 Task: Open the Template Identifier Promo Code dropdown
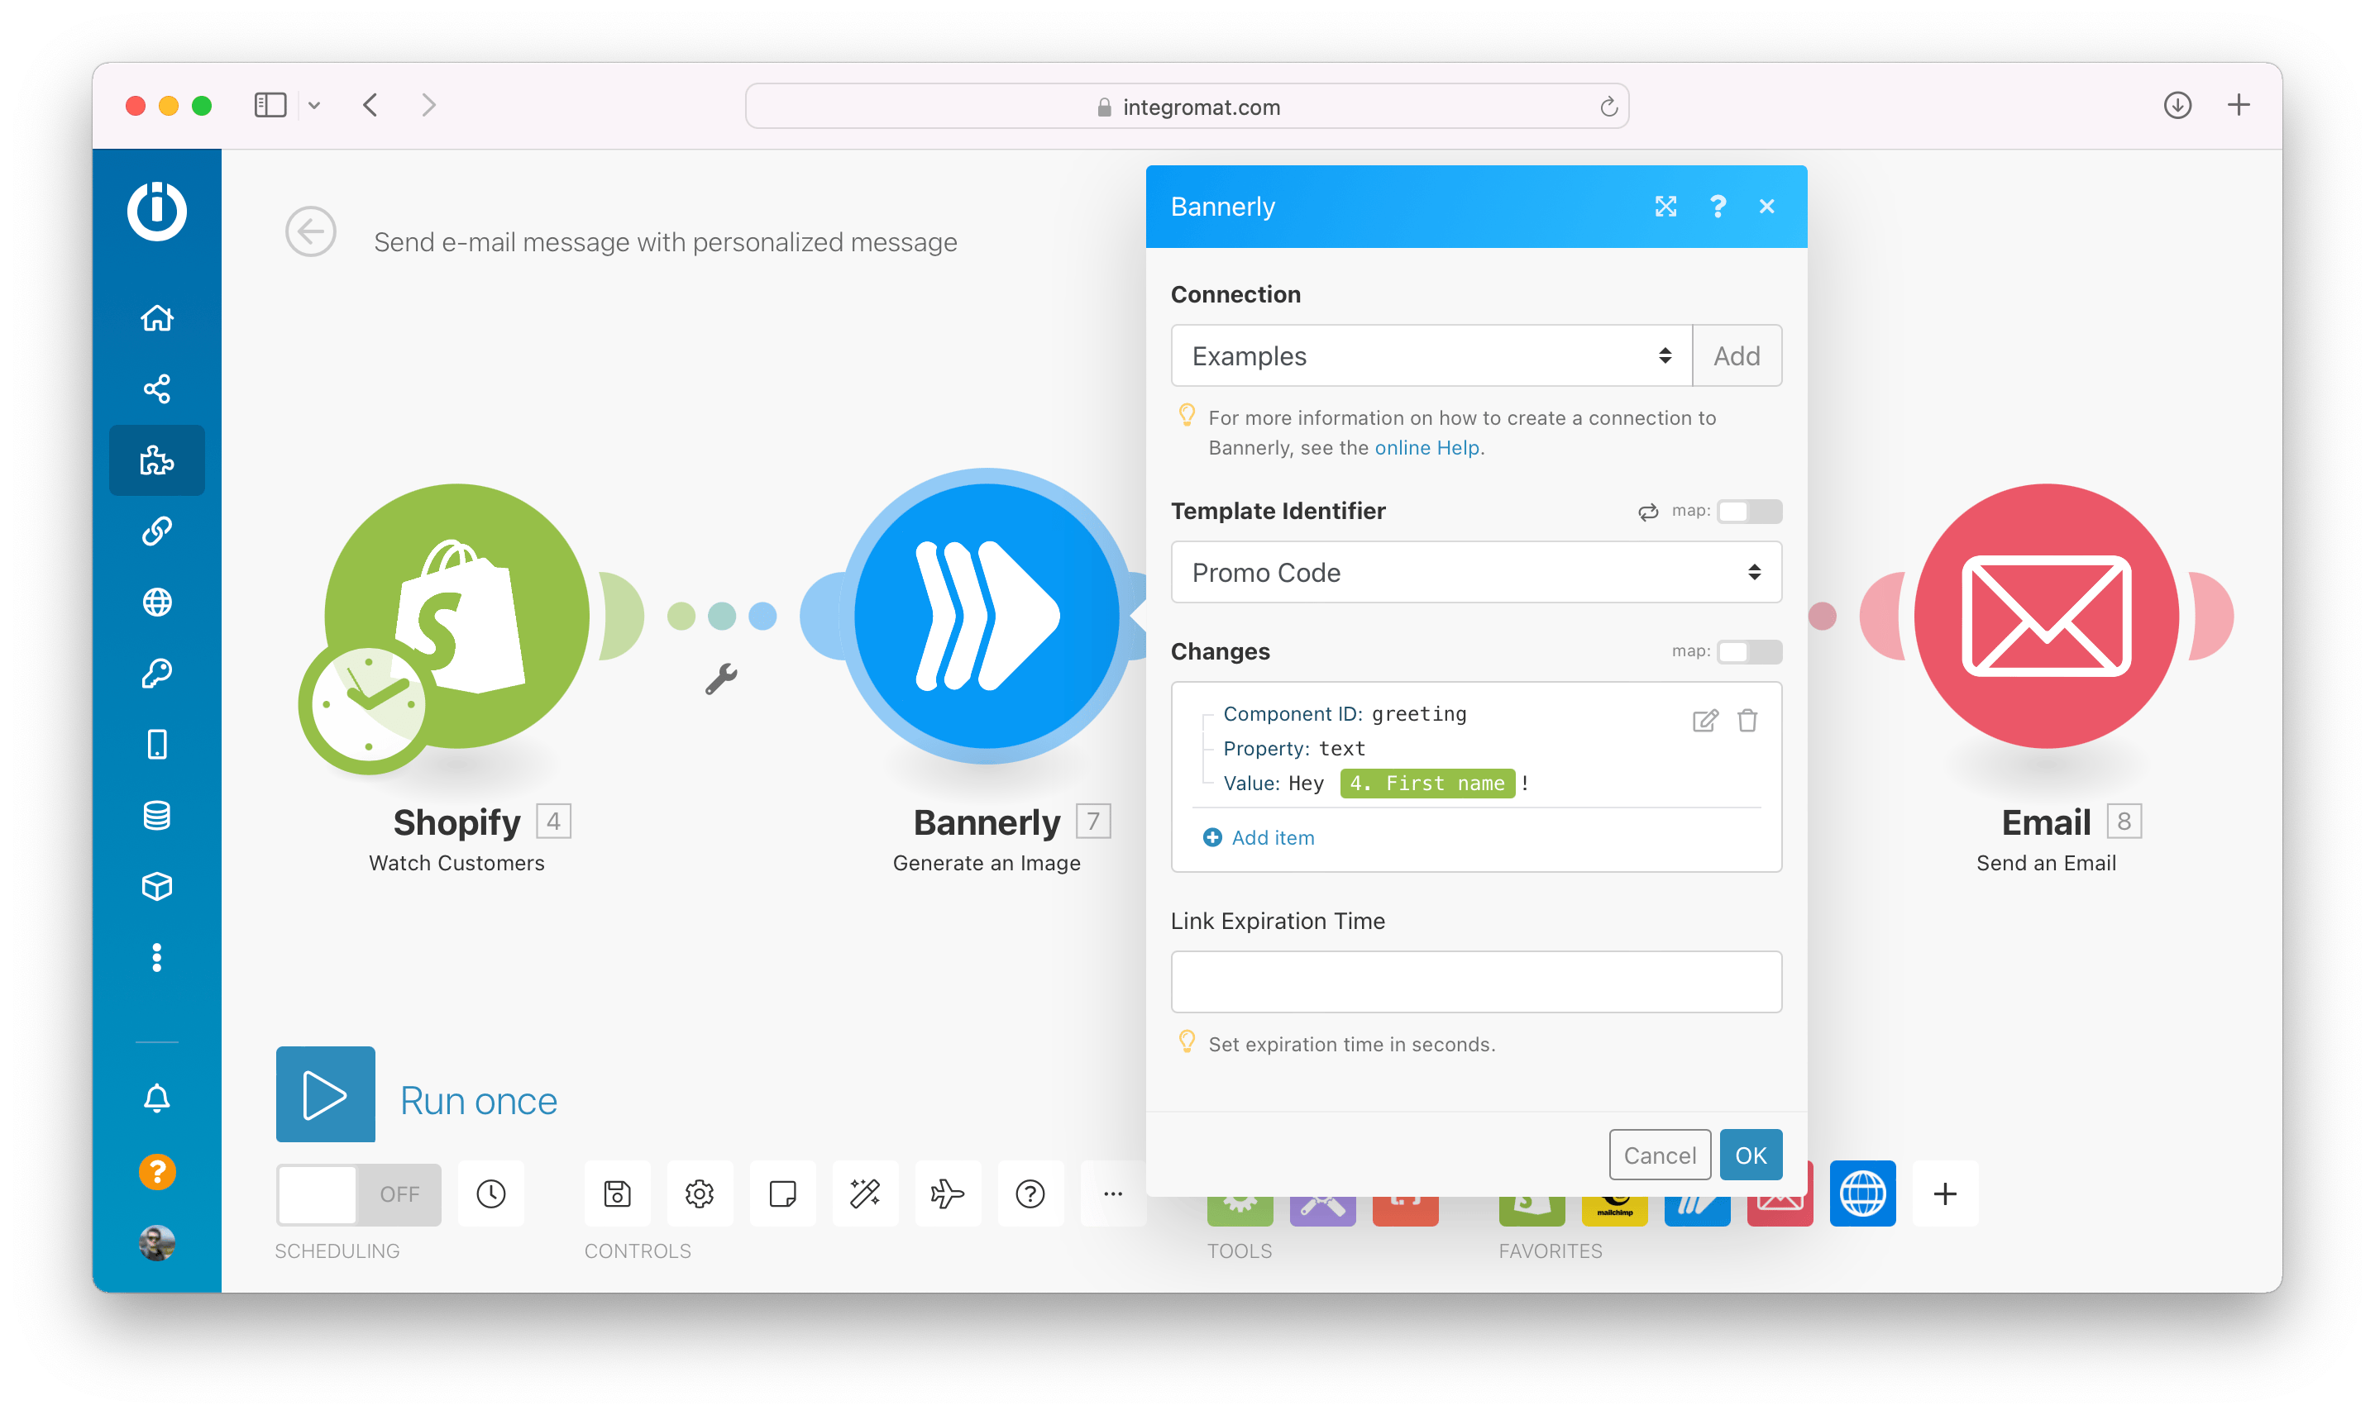[1475, 572]
